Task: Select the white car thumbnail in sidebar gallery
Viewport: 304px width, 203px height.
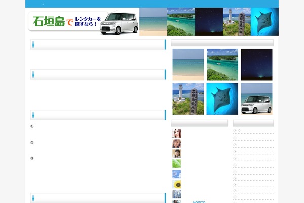Action: 256,98
